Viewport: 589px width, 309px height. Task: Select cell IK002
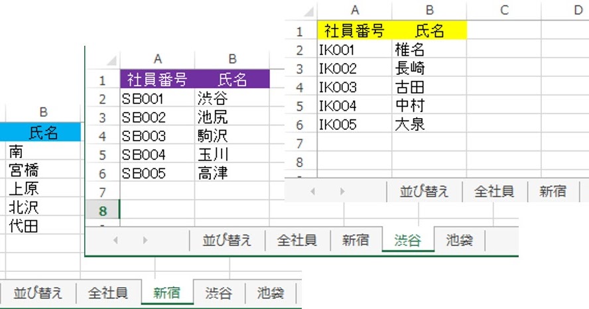coord(355,68)
